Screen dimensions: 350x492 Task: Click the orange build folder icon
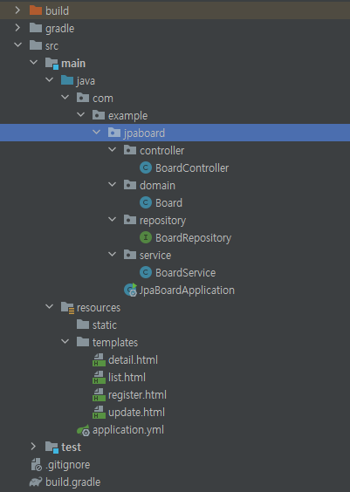[x=36, y=10]
